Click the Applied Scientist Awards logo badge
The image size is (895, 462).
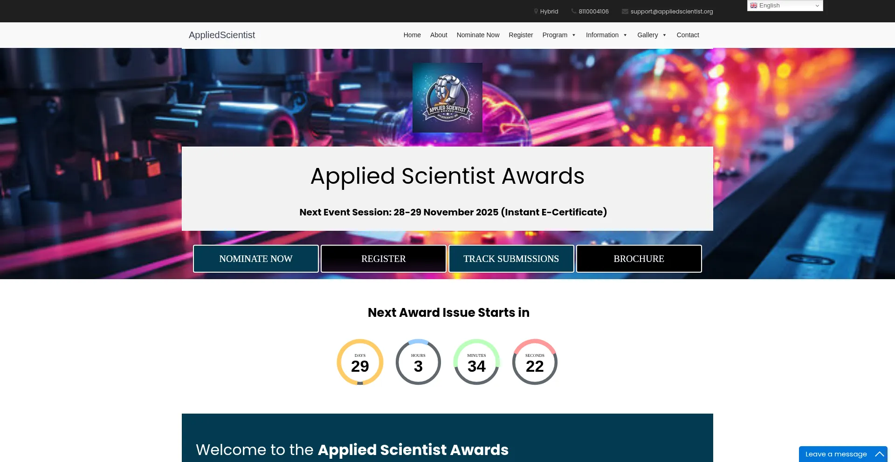tap(447, 98)
